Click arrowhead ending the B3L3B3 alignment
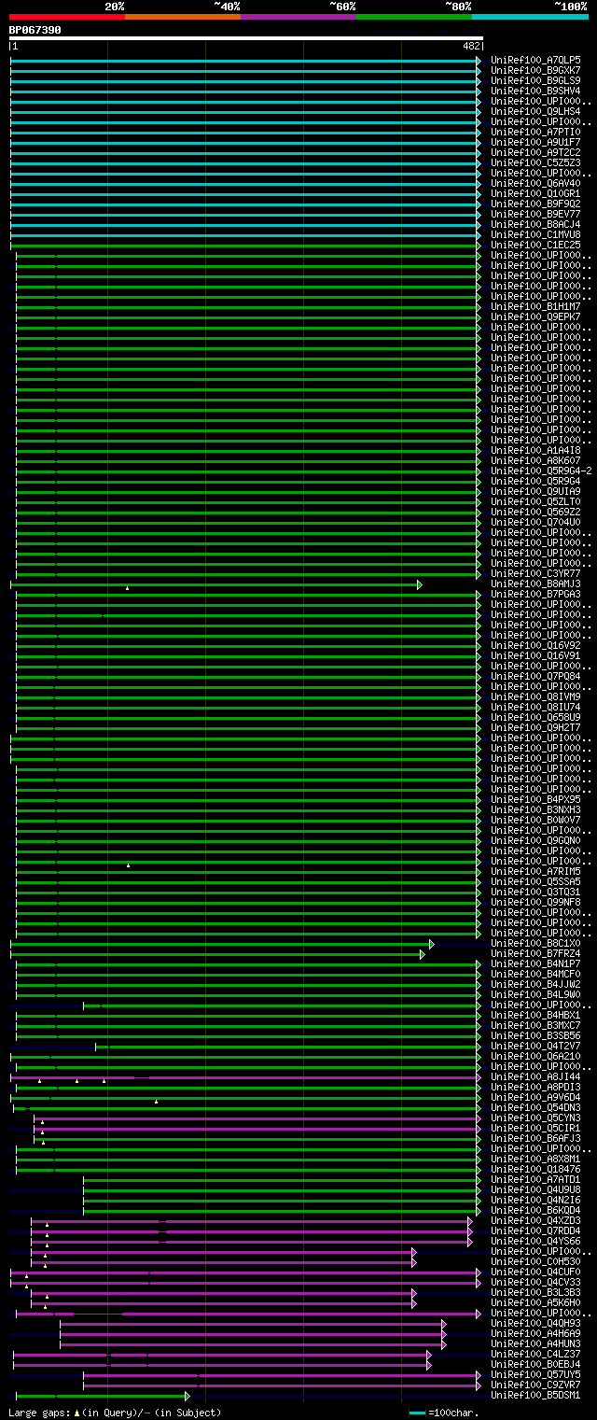The image size is (597, 1420). pyautogui.click(x=414, y=1293)
